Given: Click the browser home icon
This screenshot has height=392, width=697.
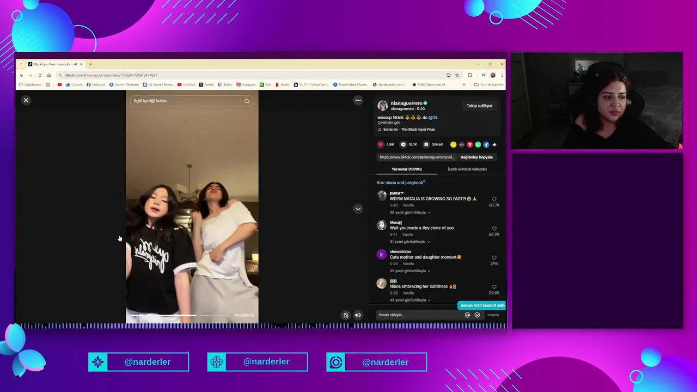Looking at the screenshot, I should 49,75.
